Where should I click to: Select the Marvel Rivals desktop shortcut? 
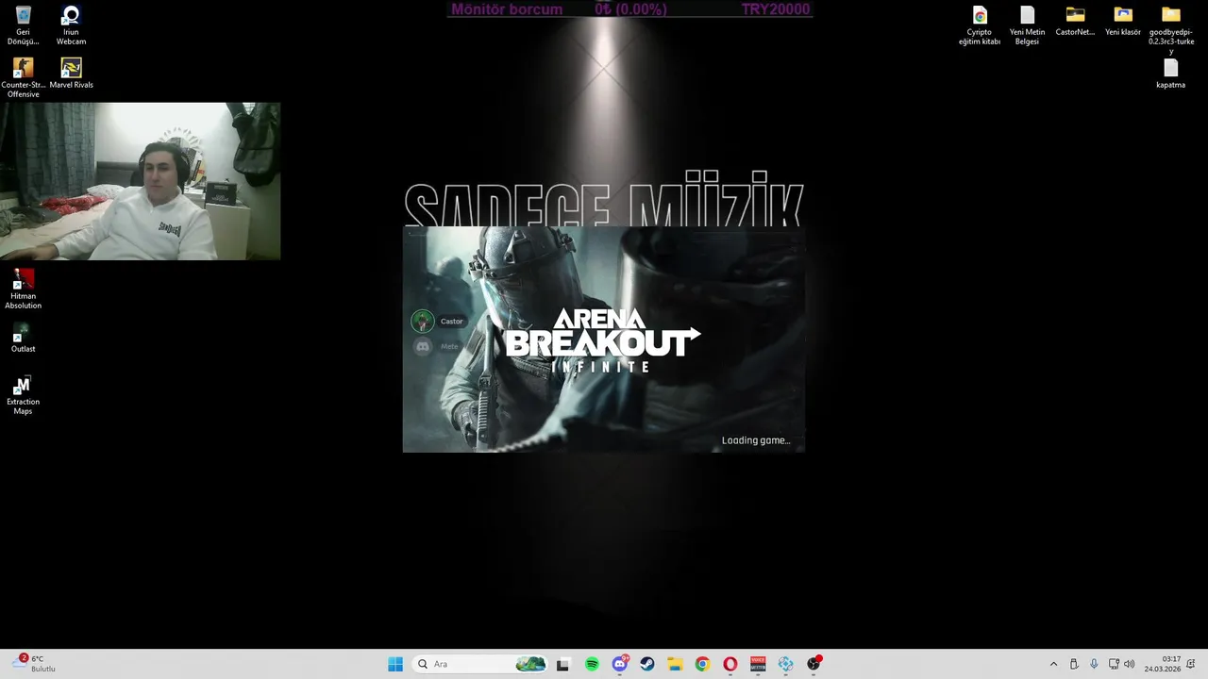tap(71, 74)
